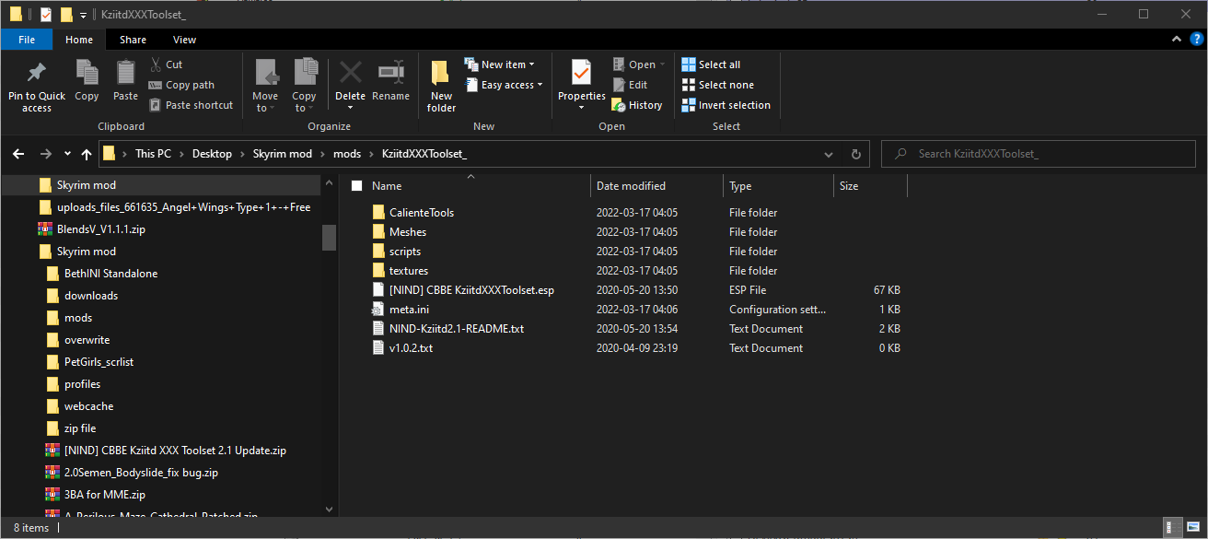
Task: Create a New folder
Action: coord(441,86)
